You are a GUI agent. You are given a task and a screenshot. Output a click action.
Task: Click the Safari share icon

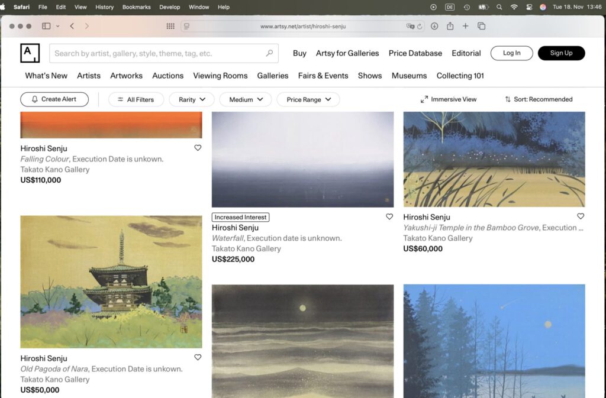pos(450,26)
